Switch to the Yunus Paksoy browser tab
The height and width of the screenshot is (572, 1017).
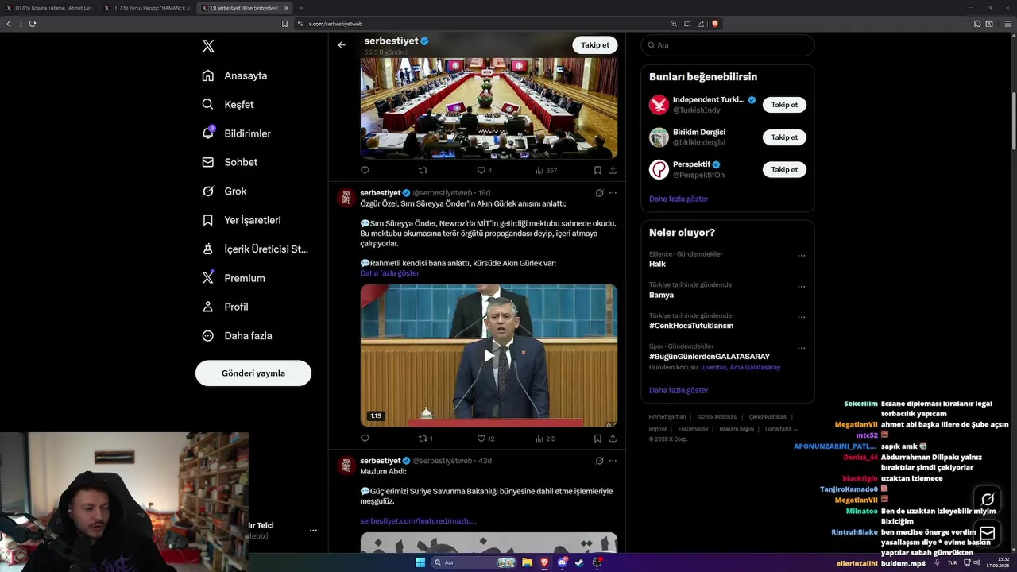(147, 8)
